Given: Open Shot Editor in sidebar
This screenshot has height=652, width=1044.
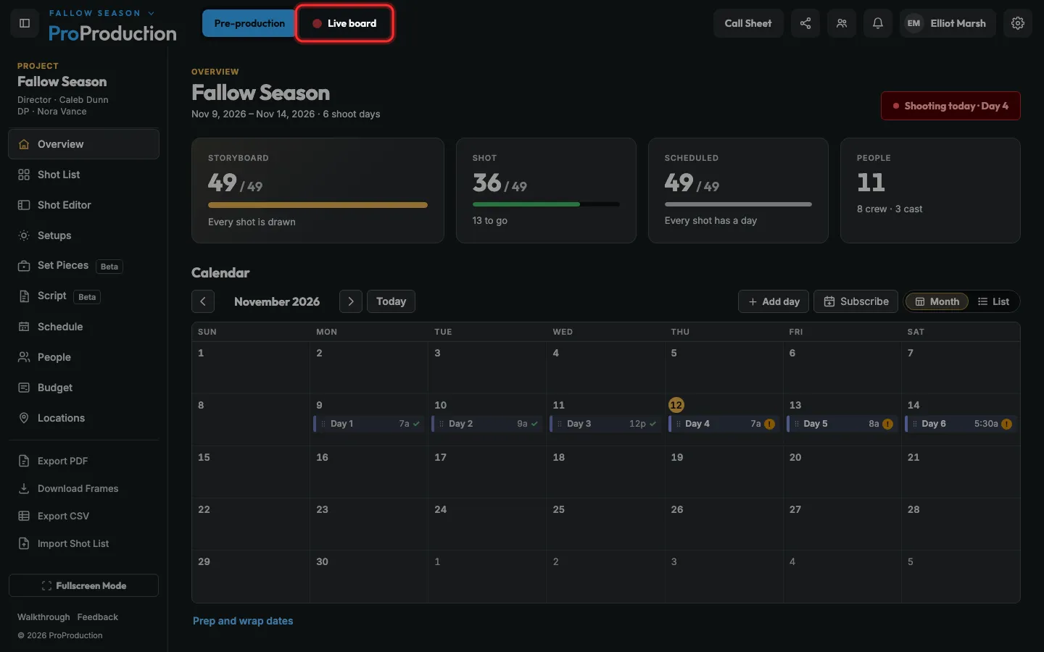Looking at the screenshot, I should [x=84, y=205].
